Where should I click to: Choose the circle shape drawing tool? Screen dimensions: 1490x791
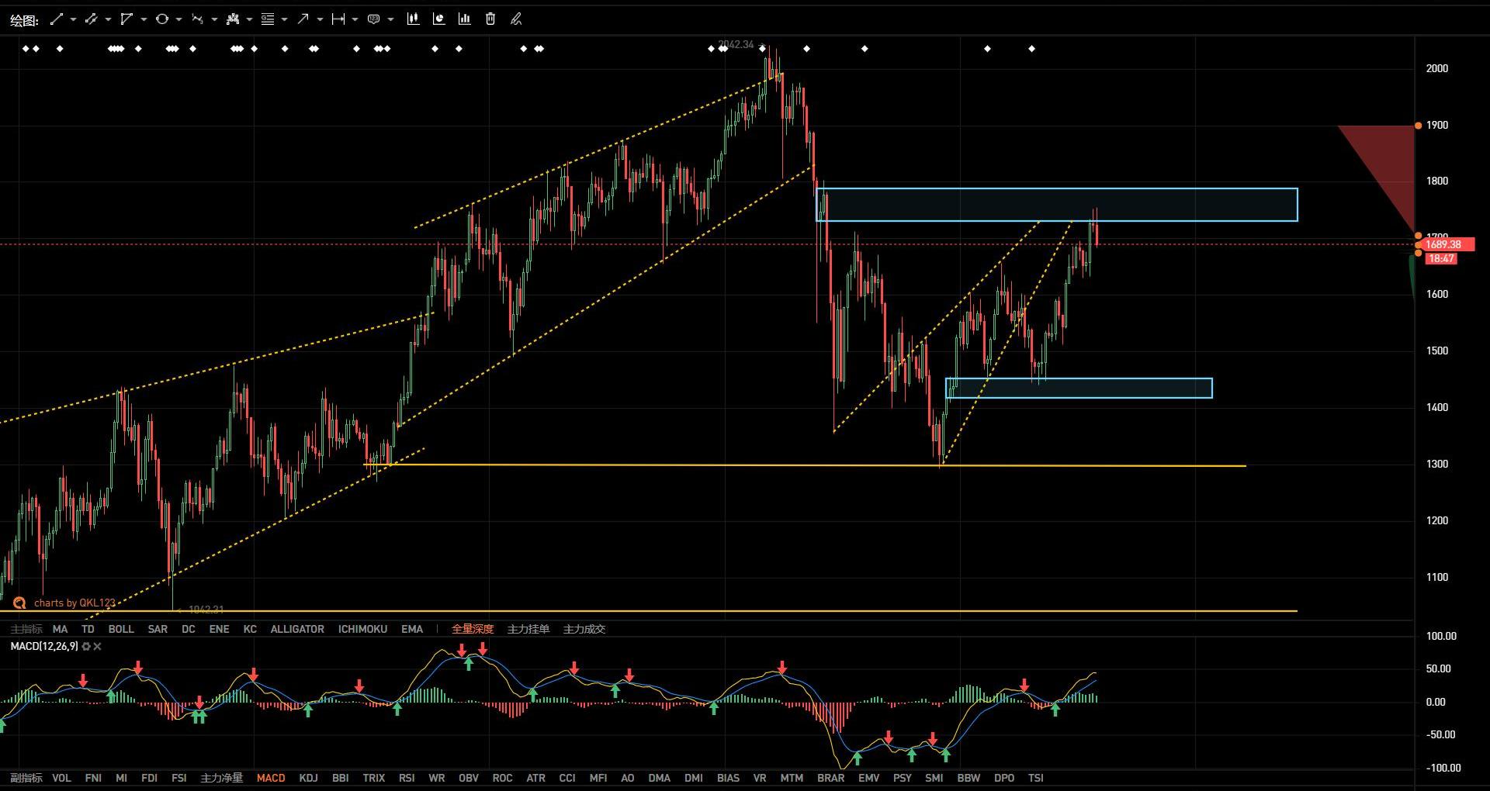click(x=161, y=19)
